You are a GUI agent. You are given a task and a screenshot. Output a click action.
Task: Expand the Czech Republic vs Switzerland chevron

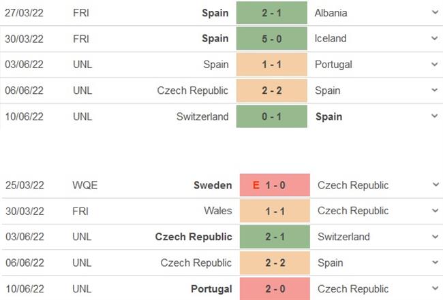pos(435,237)
